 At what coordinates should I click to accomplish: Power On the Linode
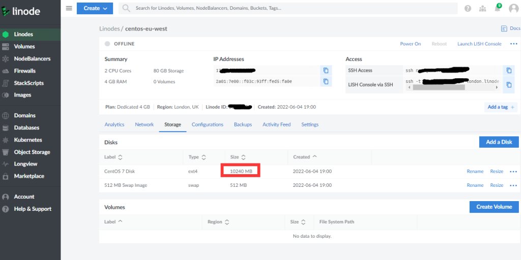[x=411, y=44]
